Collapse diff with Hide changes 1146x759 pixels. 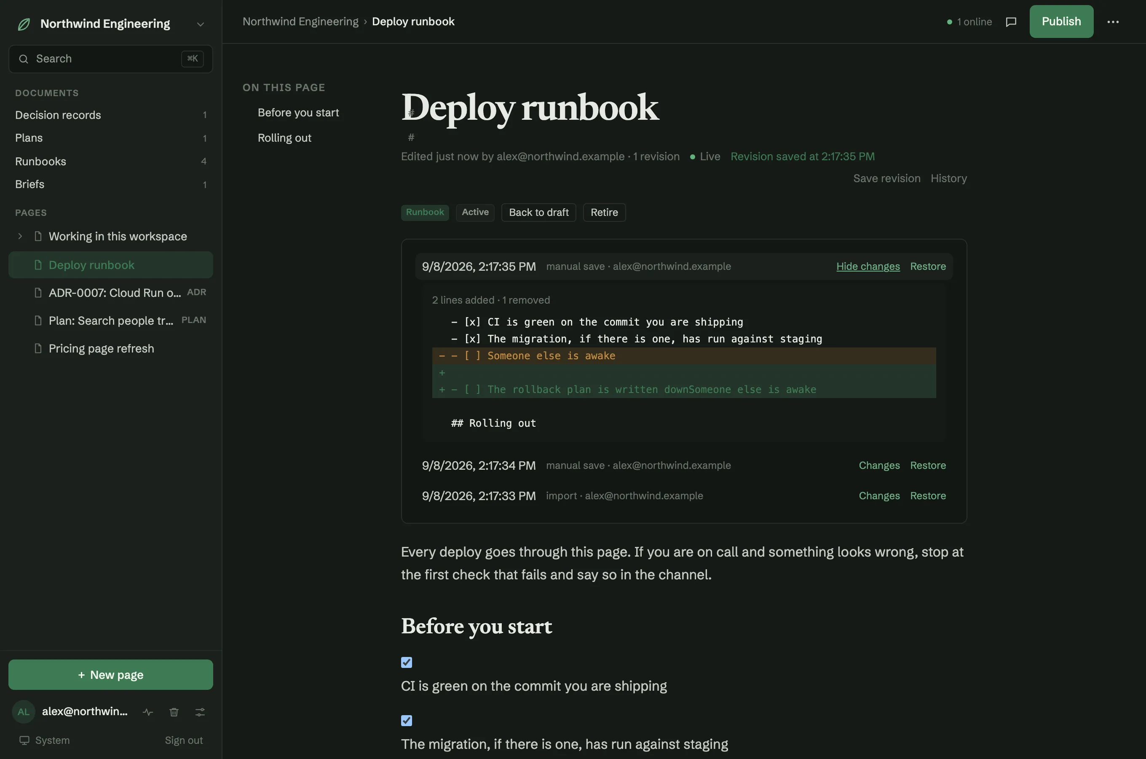868,266
